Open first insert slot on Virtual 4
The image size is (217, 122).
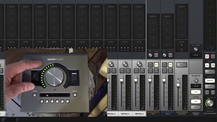point(139,13)
